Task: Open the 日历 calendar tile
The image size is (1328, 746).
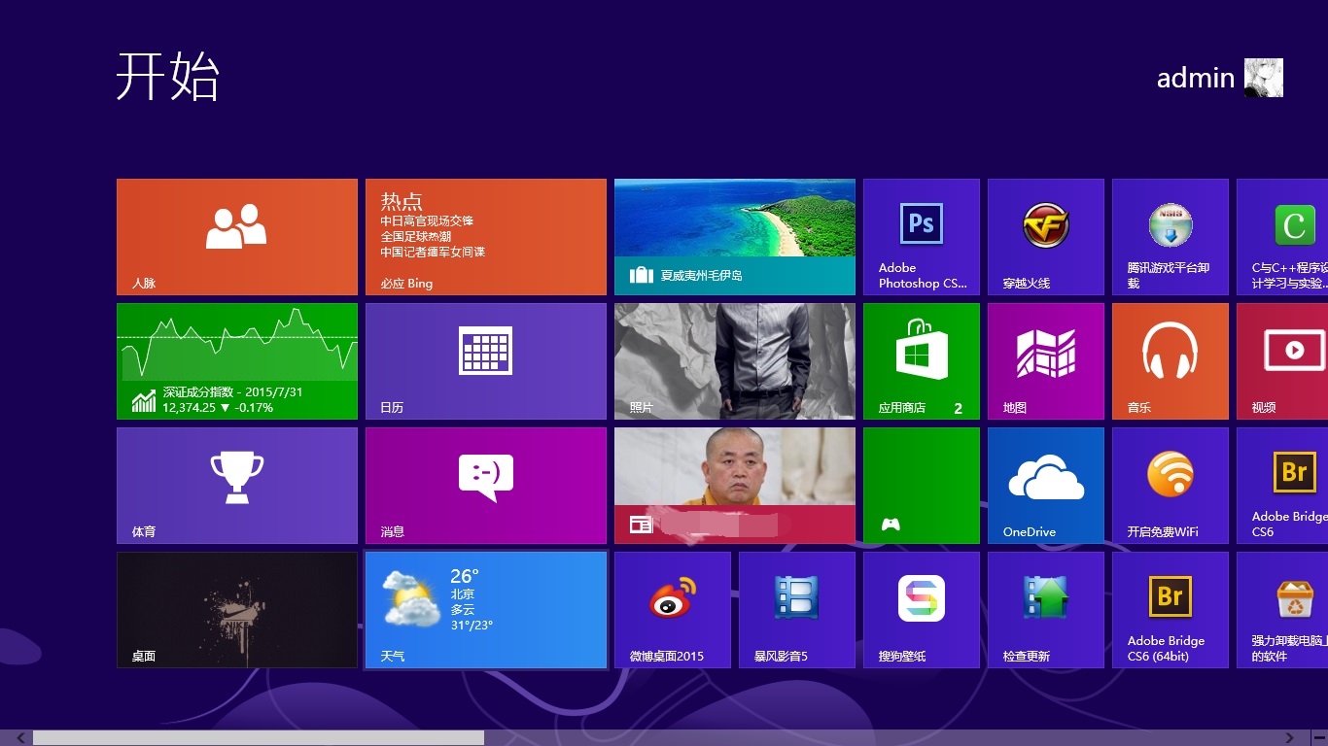Action: pyautogui.click(x=485, y=360)
